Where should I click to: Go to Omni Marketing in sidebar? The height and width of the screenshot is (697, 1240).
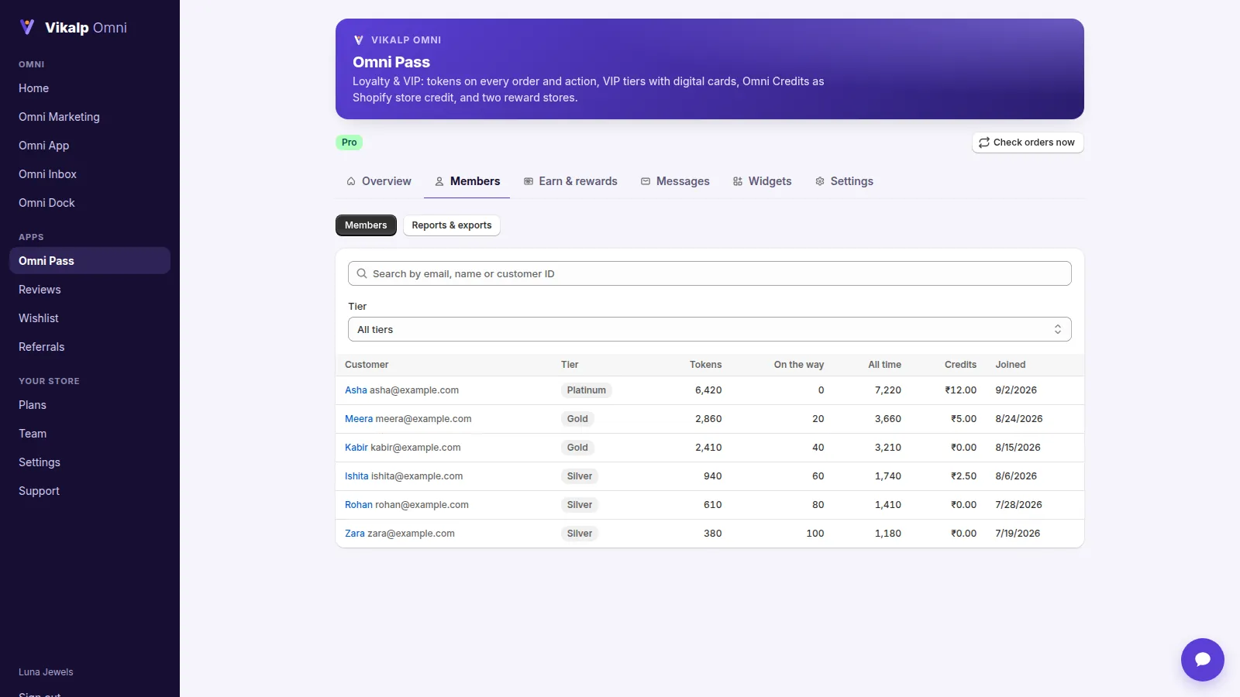coord(59,117)
